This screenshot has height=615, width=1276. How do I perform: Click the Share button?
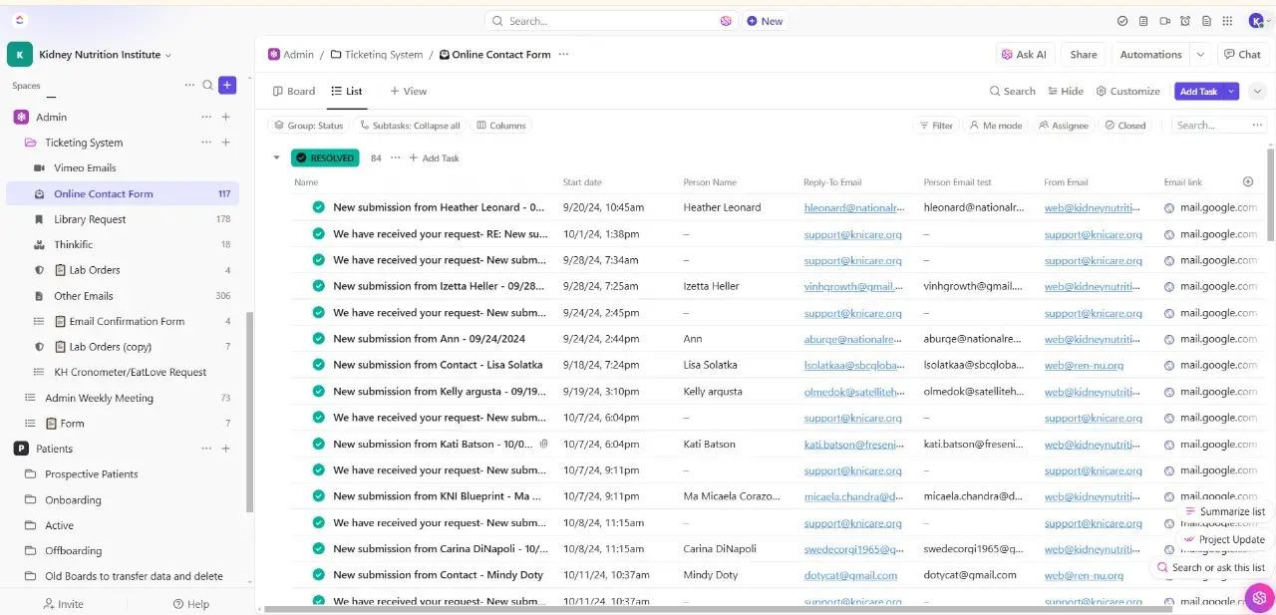coord(1084,55)
